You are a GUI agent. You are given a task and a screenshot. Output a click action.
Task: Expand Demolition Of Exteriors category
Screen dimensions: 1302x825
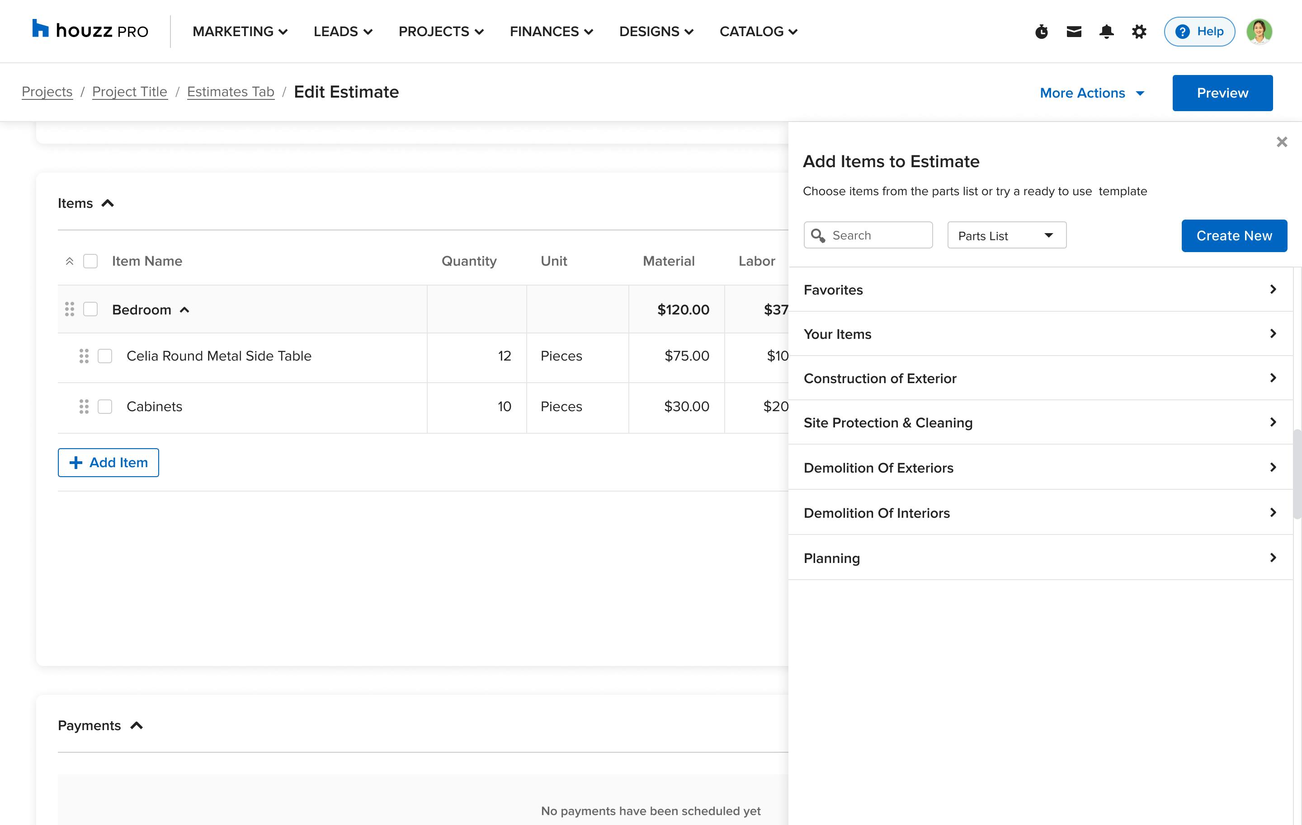tap(1040, 467)
